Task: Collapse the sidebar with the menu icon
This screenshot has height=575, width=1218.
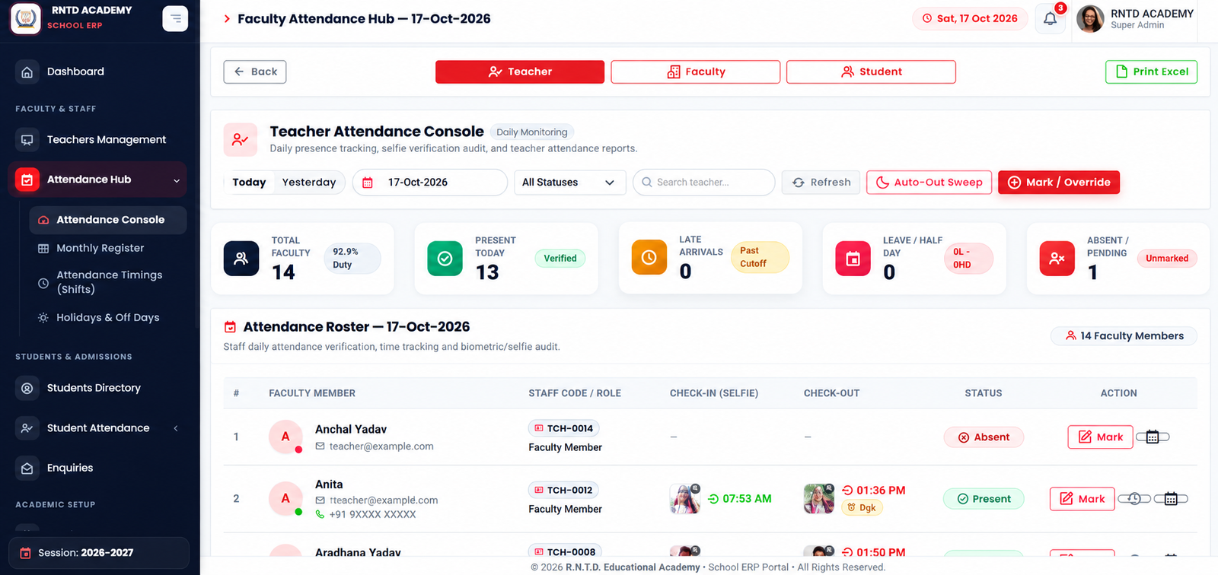Action: pyautogui.click(x=175, y=18)
